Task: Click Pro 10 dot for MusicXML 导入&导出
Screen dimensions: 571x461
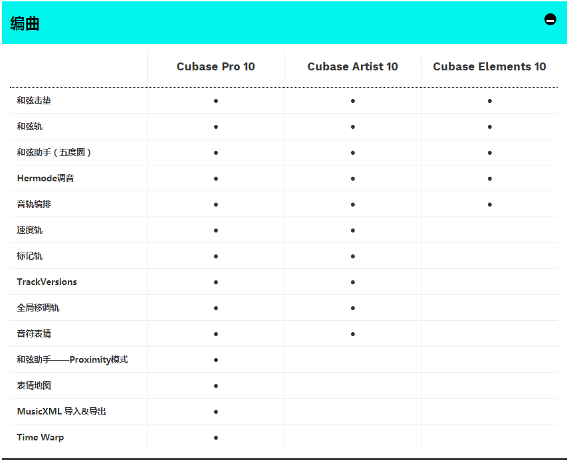Action: click(x=216, y=412)
